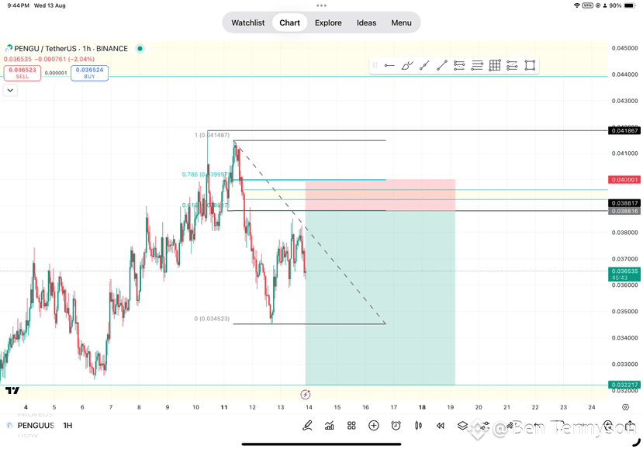Select the trend line tool with midpoint
This screenshot has width=643, height=449.
coord(424,66)
